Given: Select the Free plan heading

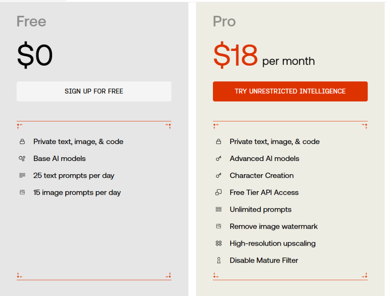Looking at the screenshot, I should click(x=31, y=21).
